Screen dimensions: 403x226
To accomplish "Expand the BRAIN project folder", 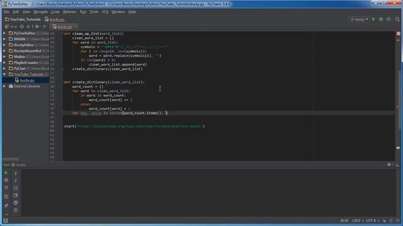I will tap(4, 39).
